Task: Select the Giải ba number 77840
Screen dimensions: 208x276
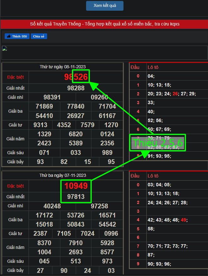Action: point(76,106)
